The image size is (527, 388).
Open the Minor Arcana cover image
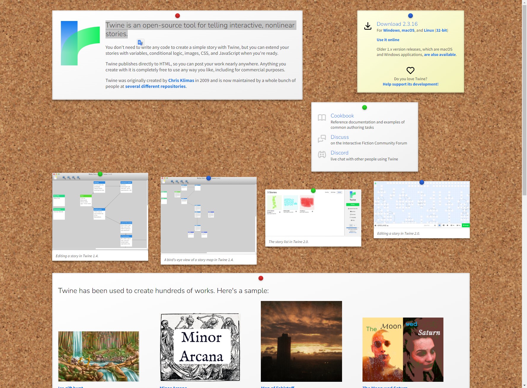click(200, 347)
